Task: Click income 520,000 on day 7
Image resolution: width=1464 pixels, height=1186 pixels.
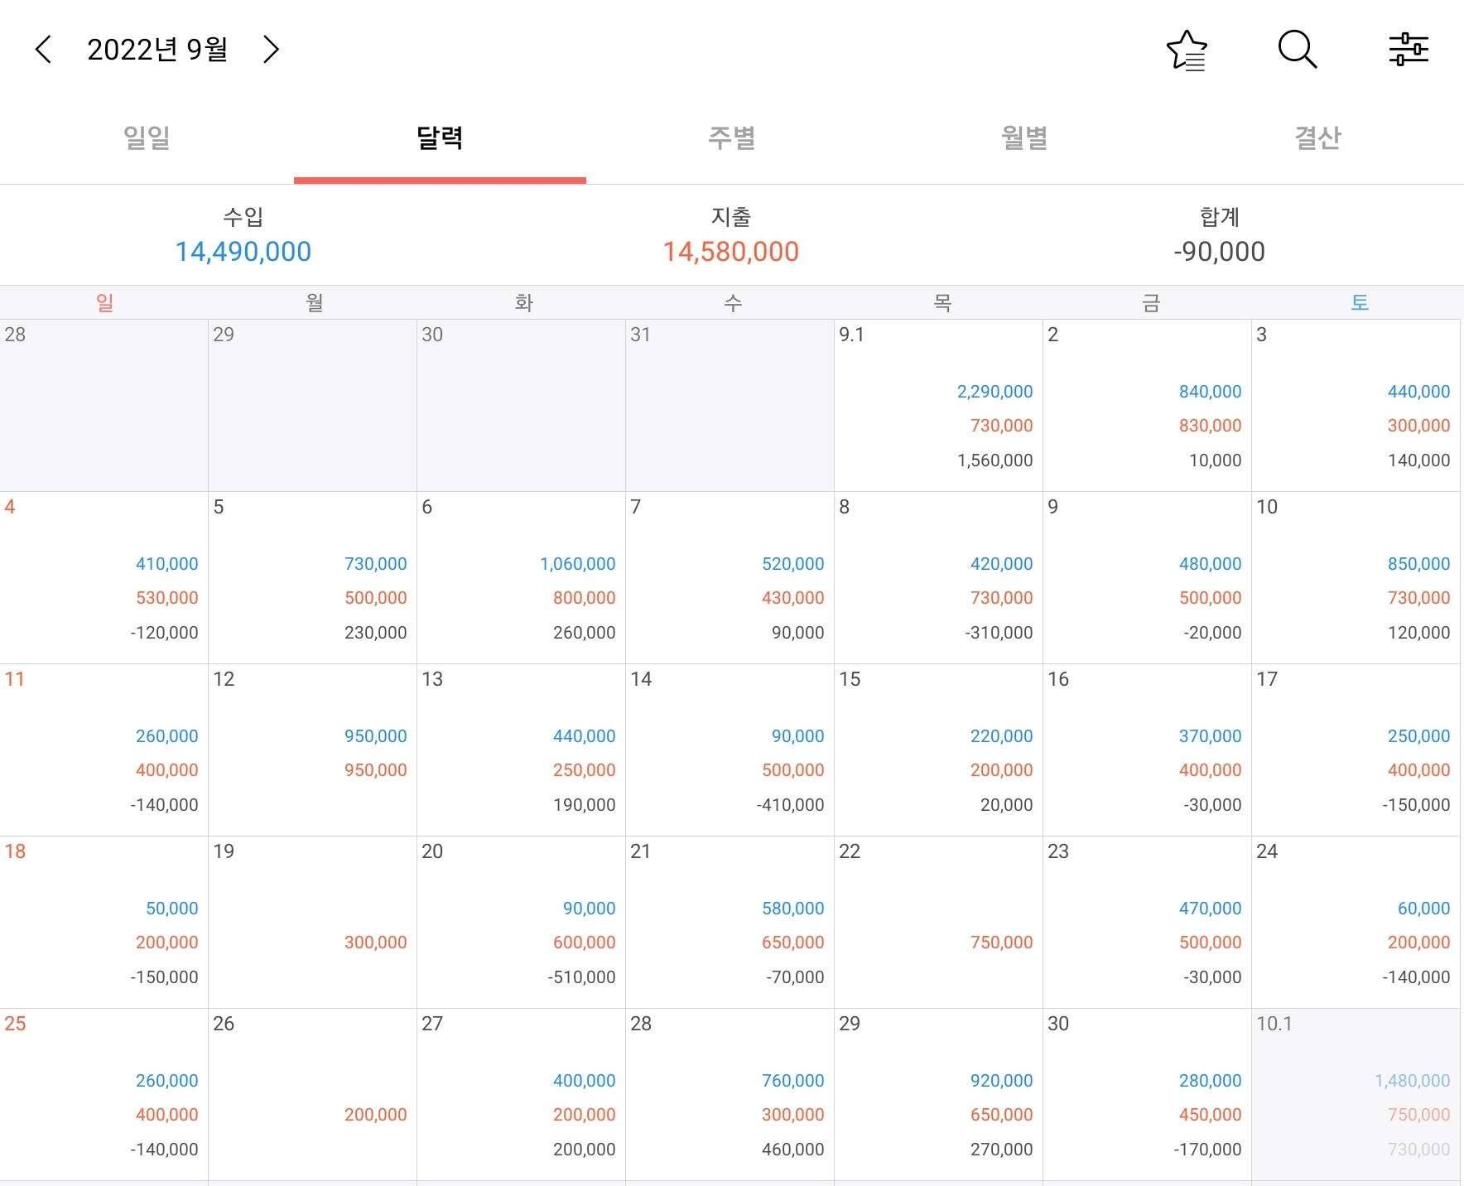Action: pos(793,564)
